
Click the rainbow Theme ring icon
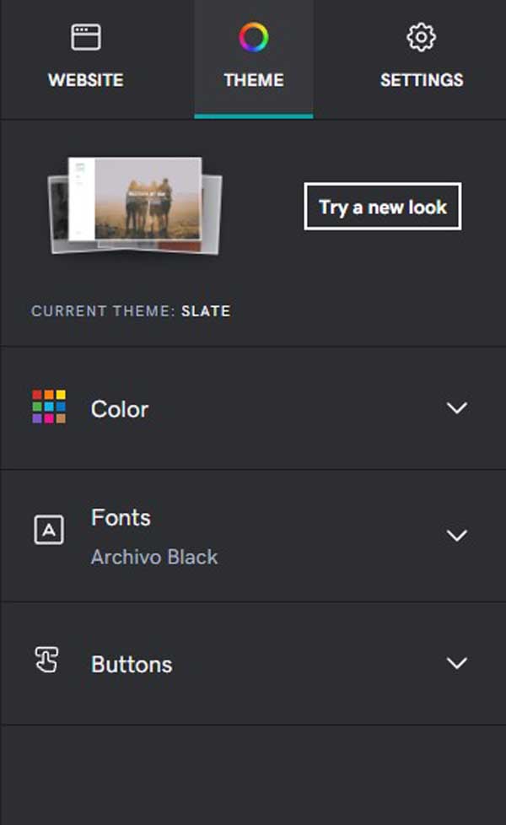pyautogui.click(x=253, y=37)
